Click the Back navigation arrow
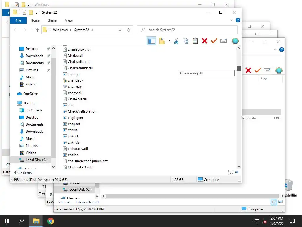The width and height of the screenshot is (302, 227). [x=16, y=30]
